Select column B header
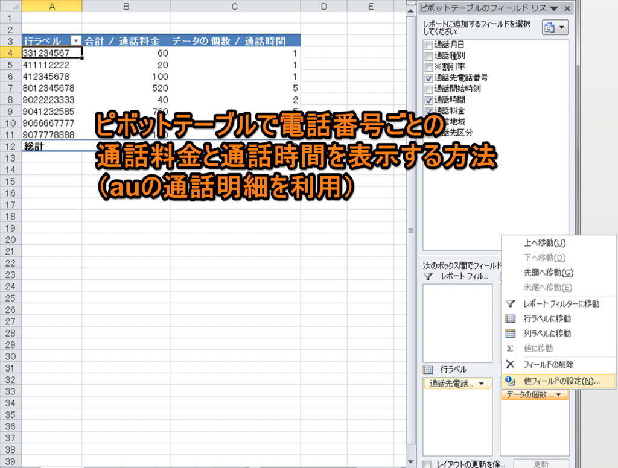The height and width of the screenshot is (468, 618). point(126,6)
